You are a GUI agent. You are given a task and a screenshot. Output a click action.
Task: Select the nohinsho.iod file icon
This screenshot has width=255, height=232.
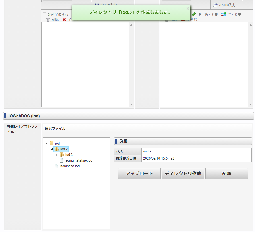(x=57, y=166)
